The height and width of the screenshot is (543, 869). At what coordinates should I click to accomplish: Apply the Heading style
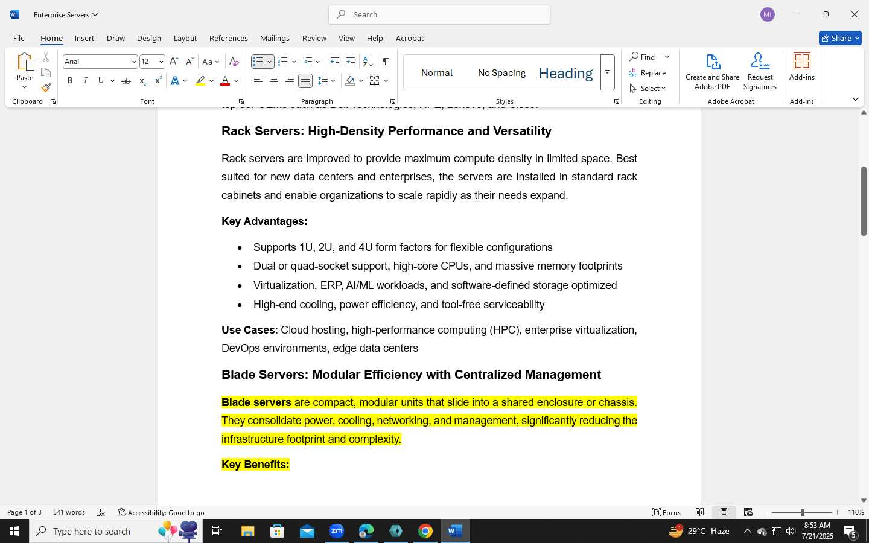click(x=565, y=73)
